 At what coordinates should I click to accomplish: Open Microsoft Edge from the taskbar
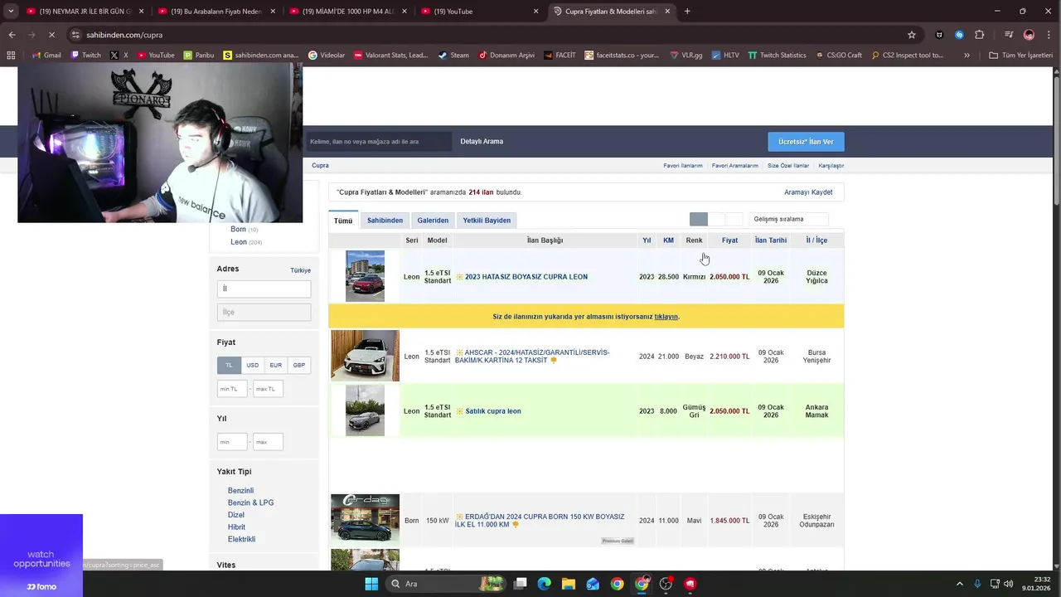(x=544, y=584)
